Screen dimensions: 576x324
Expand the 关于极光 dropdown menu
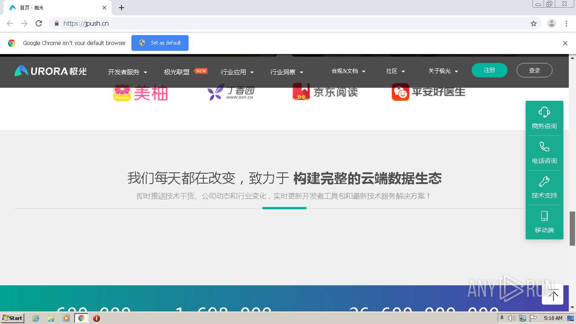coord(443,71)
